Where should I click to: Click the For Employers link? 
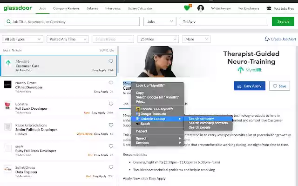point(249,8)
